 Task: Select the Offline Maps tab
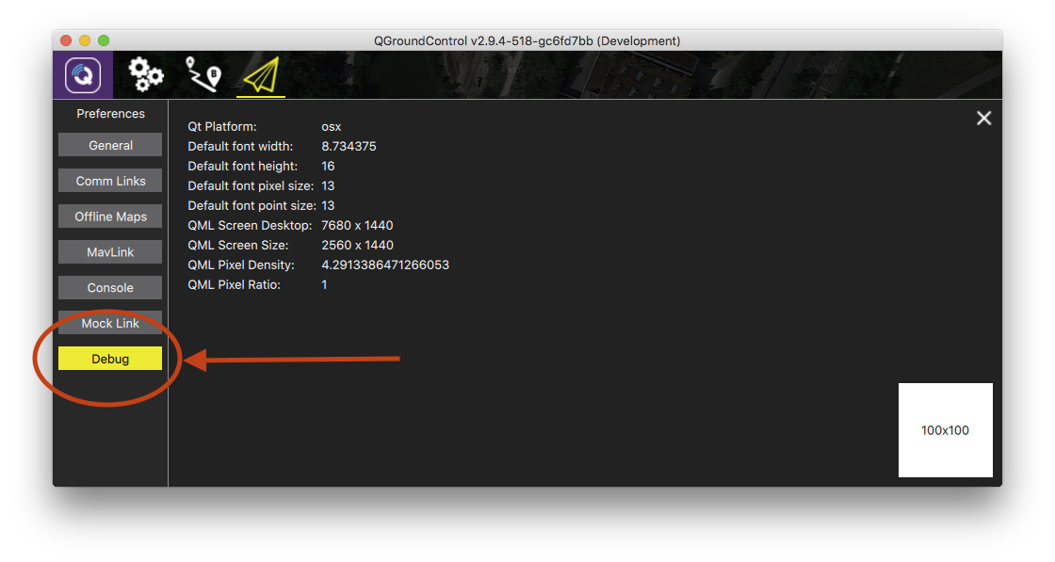[x=110, y=217]
